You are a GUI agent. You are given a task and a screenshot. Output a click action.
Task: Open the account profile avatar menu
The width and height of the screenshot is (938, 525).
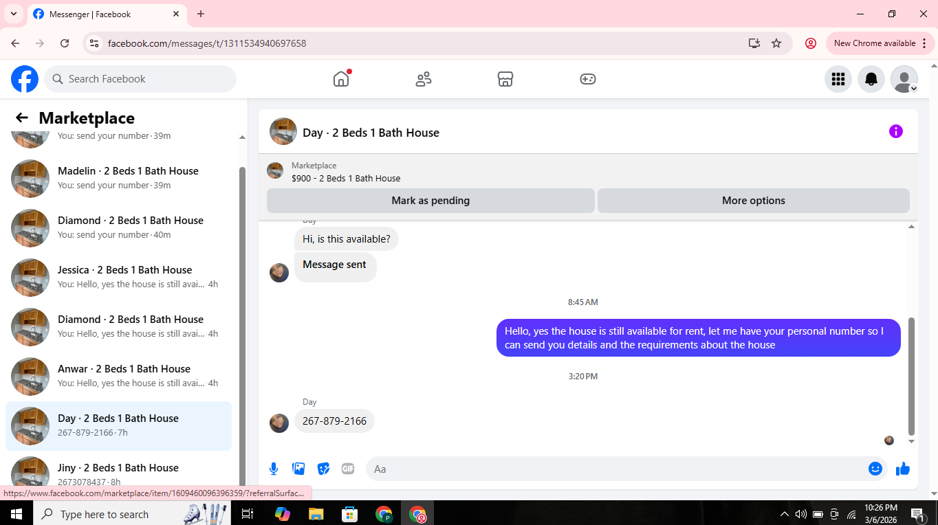(904, 79)
